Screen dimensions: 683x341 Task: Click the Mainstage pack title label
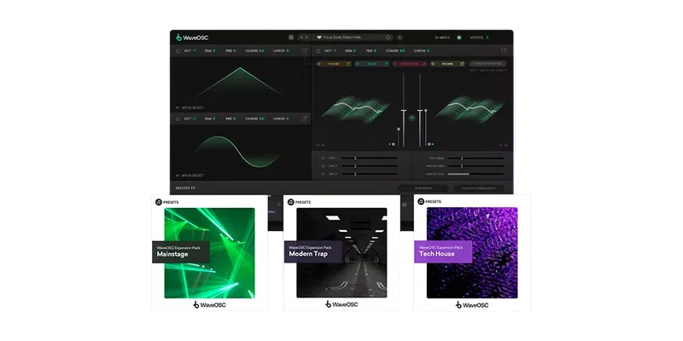181,252
